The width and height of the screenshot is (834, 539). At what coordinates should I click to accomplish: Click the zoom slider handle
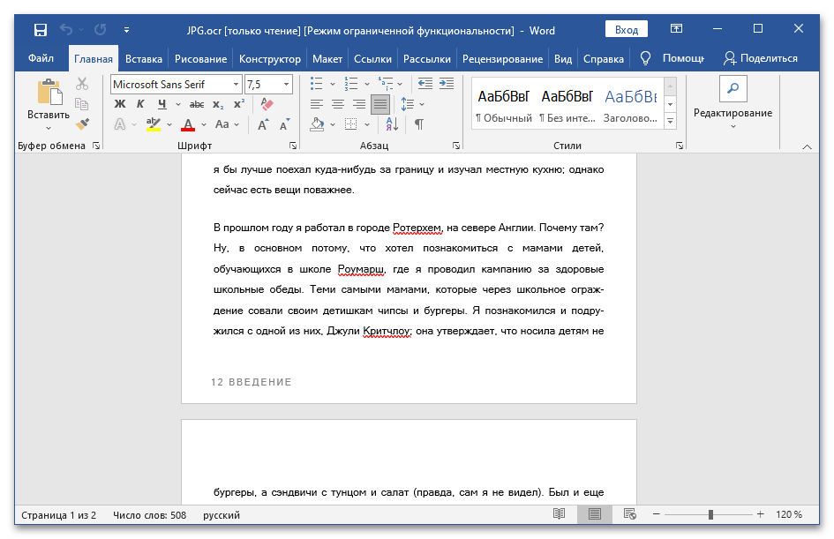[x=710, y=514]
